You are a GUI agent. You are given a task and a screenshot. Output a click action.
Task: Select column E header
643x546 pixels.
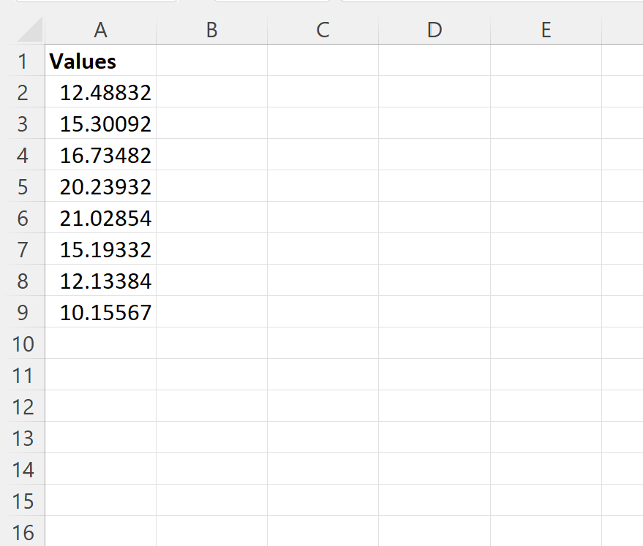545,30
